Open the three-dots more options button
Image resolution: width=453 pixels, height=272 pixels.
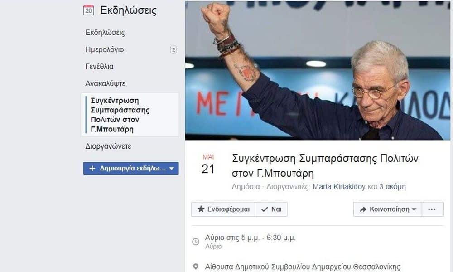coord(433,209)
